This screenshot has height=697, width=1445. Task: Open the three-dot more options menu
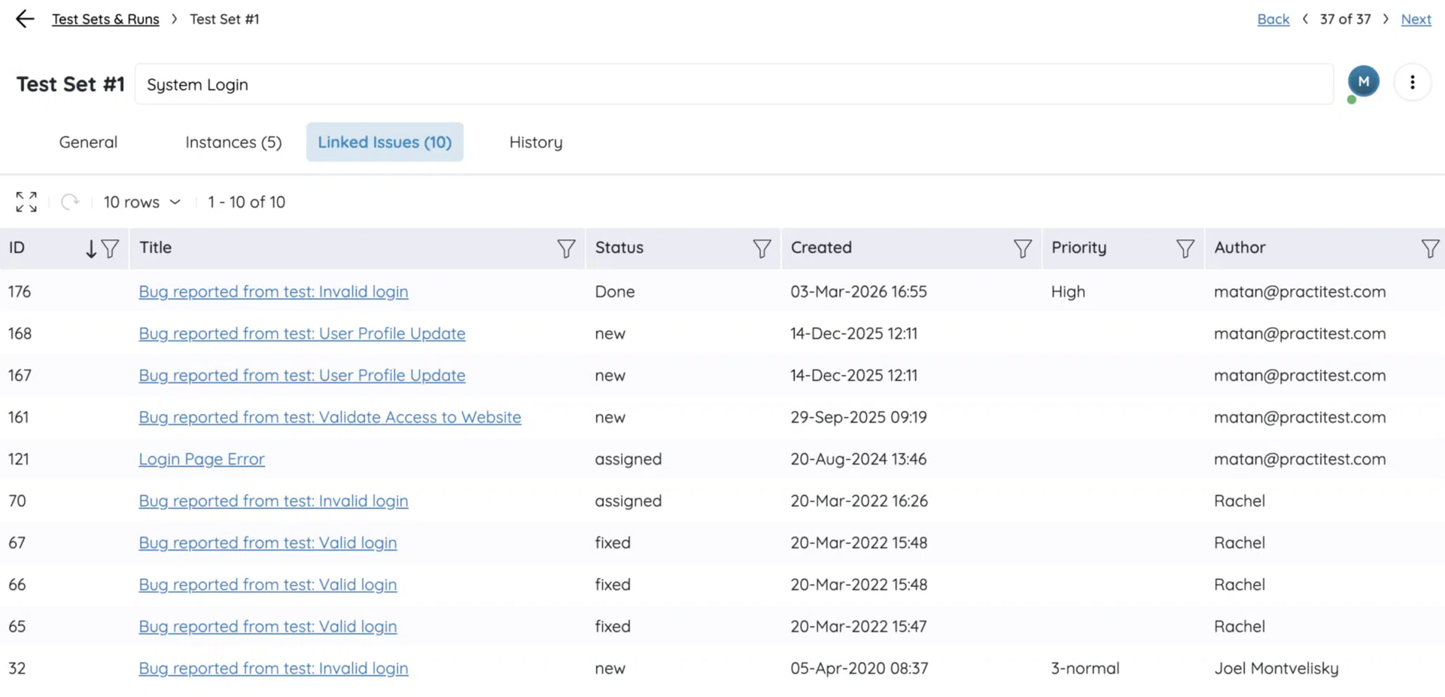coord(1412,83)
